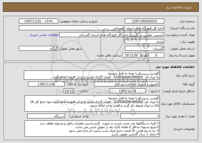Viewport: 202px width, 143px height.
Task: Click the label اولویت نیاز
Action: click(187, 42)
